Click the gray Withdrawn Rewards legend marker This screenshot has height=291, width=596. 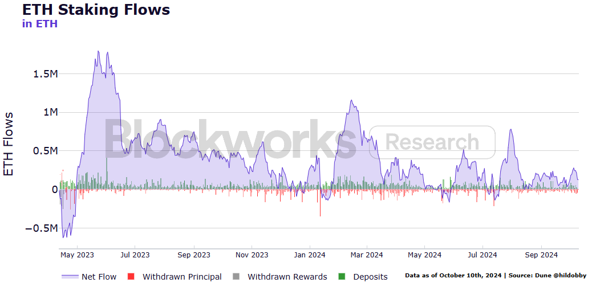click(x=236, y=277)
